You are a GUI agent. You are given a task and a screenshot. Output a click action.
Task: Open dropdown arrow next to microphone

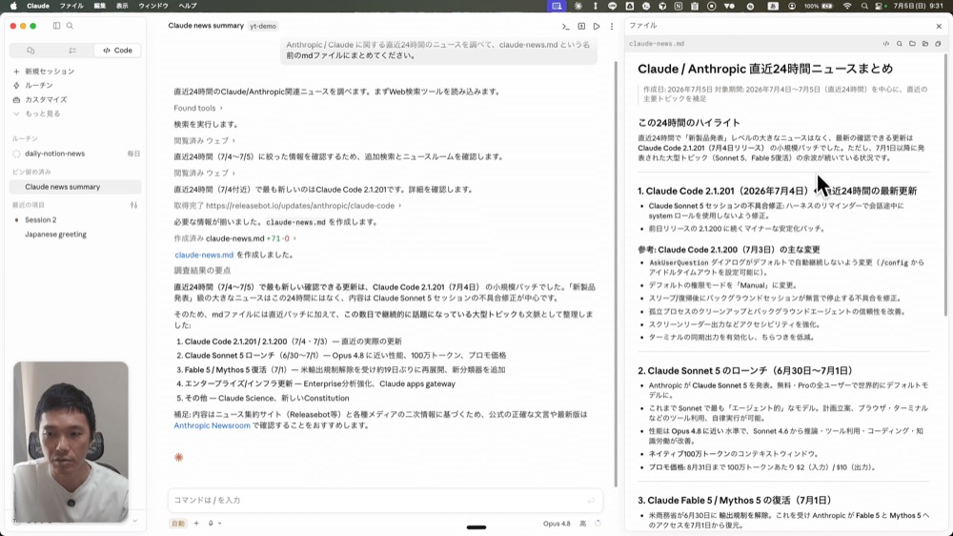(x=220, y=524)
